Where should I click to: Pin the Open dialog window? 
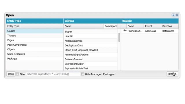coord(173,15)
